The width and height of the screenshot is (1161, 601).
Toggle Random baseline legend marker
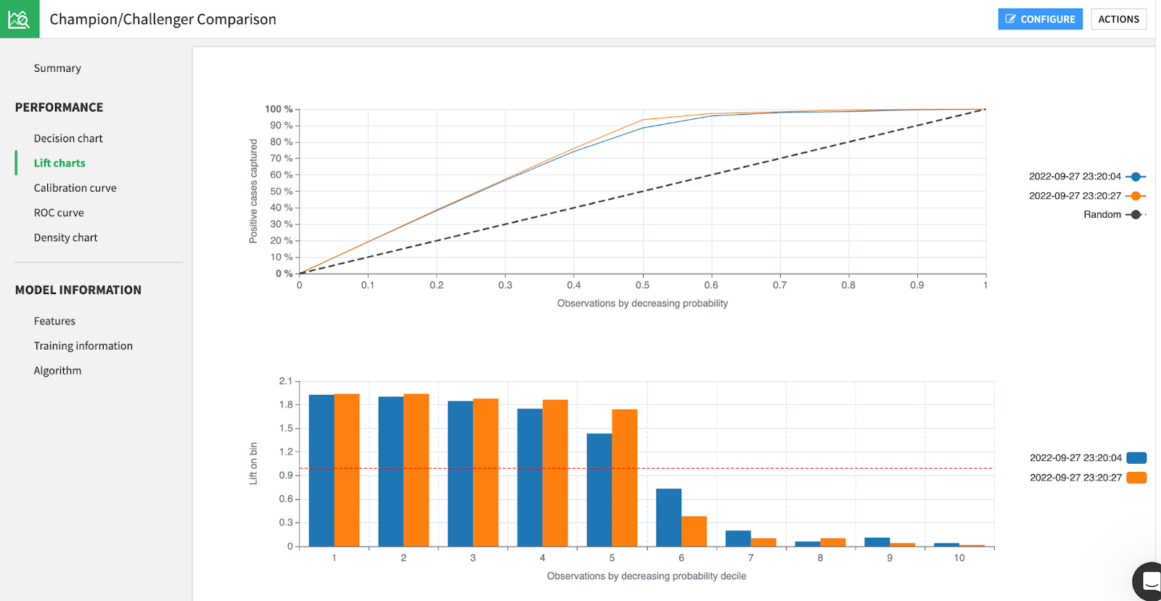1136,215
